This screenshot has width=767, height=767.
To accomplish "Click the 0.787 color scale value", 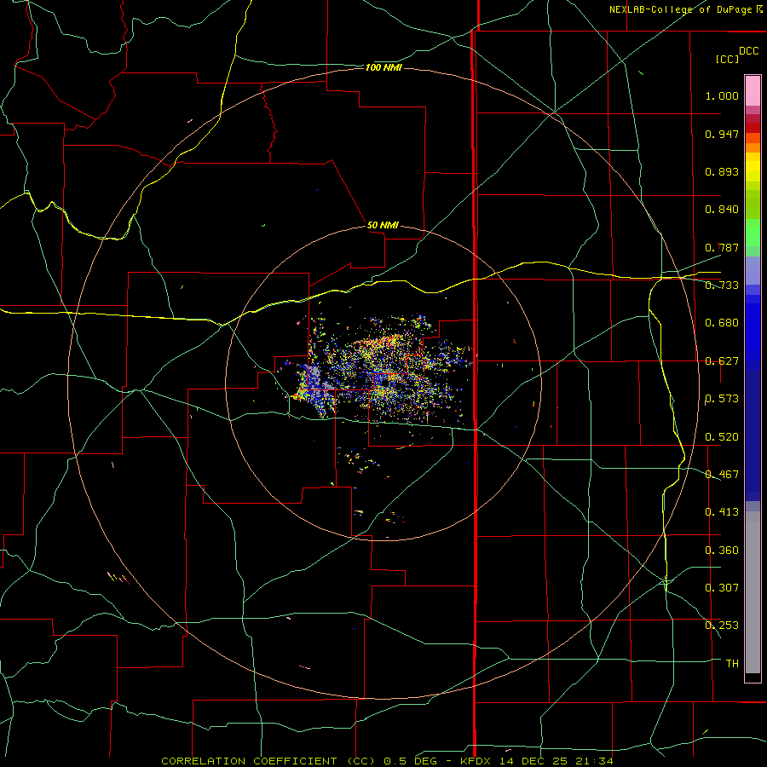I will pyautogui.click(x=722, y=247).
